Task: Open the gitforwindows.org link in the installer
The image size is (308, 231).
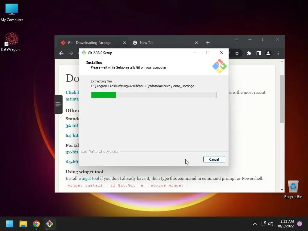Action: pos(99,152)
